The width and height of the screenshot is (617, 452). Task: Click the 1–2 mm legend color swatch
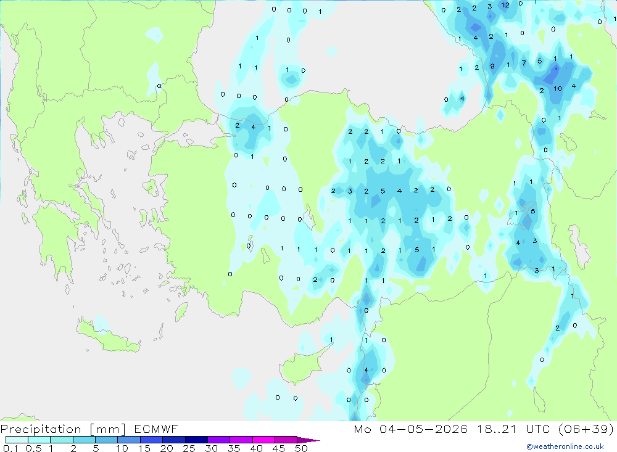(x=62, y=440)
